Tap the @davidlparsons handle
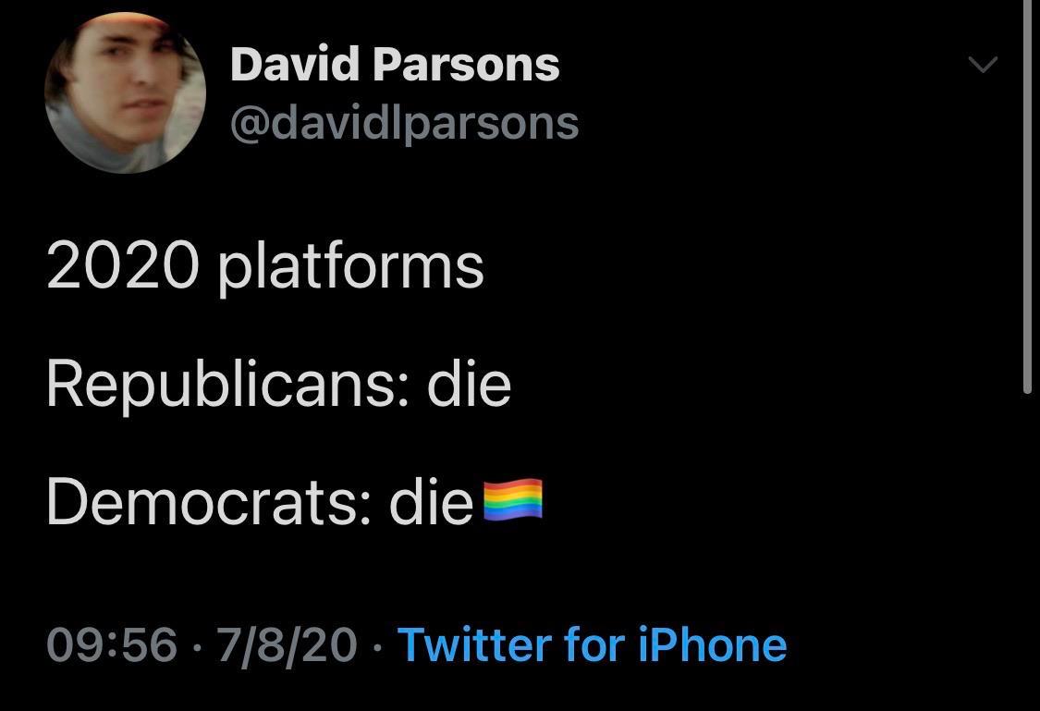This screenshot has height=711, width=1040. [x=404, y=123]
